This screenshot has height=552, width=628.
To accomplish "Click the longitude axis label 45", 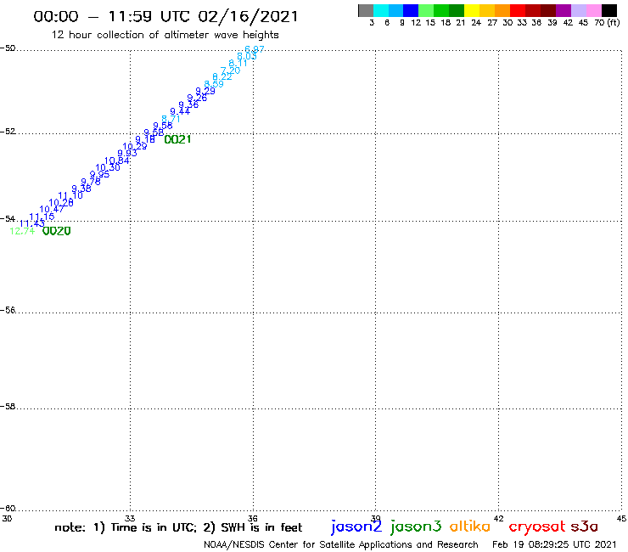I will pos(621,518).
